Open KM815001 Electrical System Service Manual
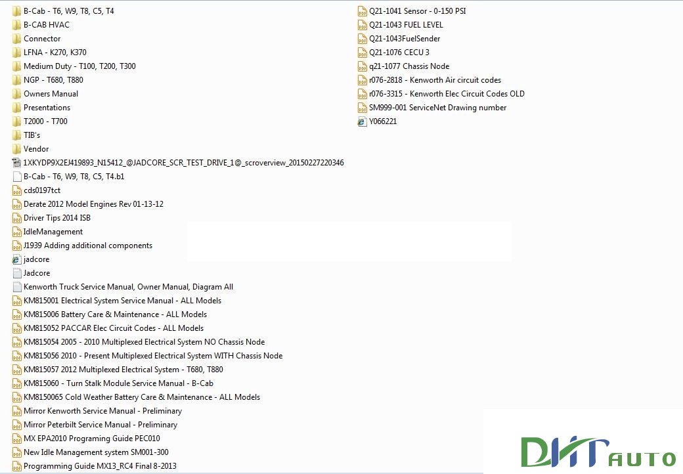Screen dimensions: 683x474 (122, 300)
